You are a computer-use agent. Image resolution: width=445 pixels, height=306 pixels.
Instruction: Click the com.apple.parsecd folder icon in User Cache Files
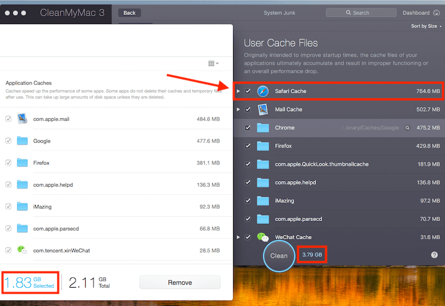coord(263,219)
